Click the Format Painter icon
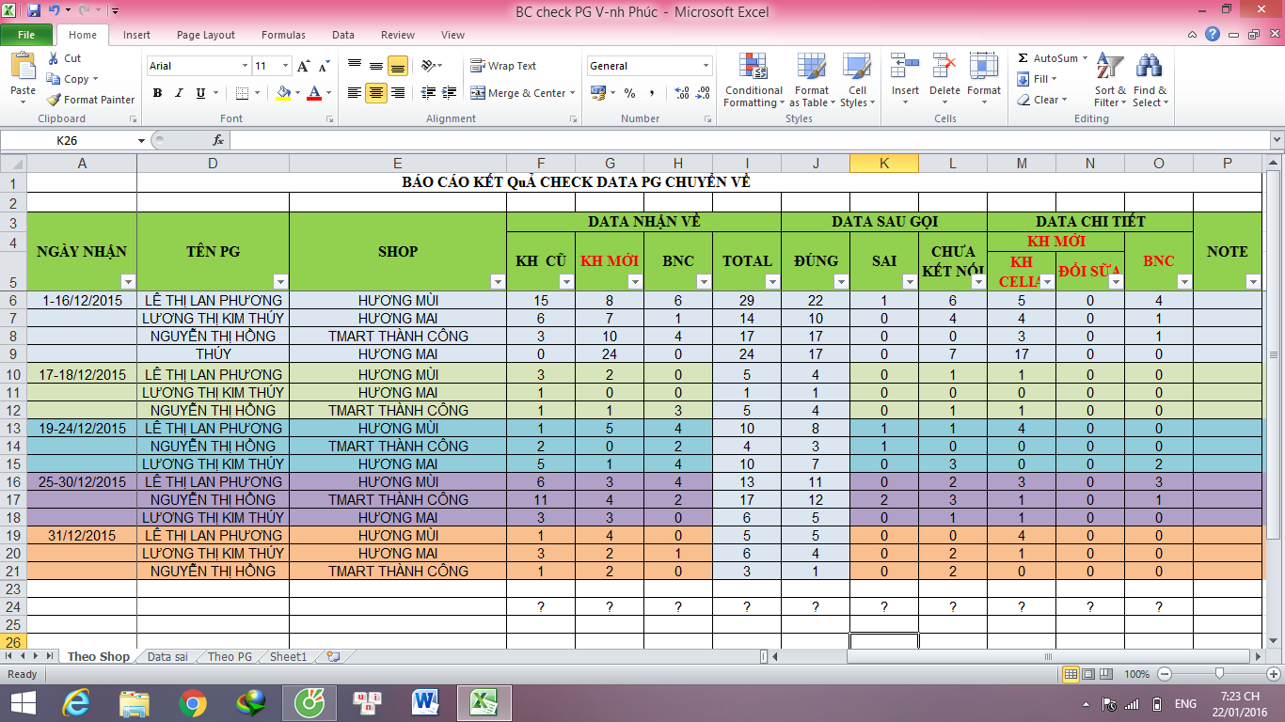Screen dimensions: 1285x722 click(x=55, y=100)
